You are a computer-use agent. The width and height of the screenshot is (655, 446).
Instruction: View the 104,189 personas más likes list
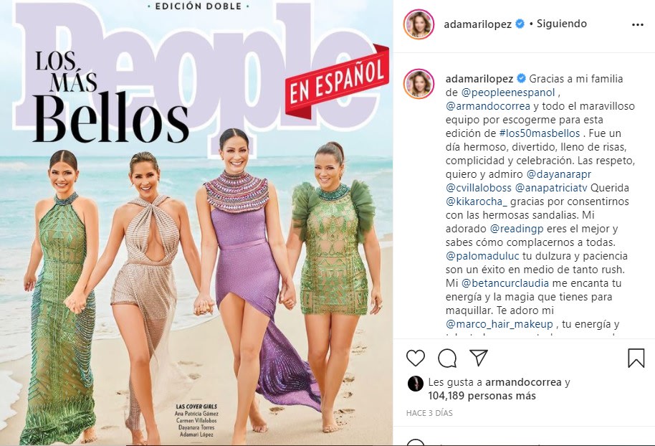pos(482,395)
